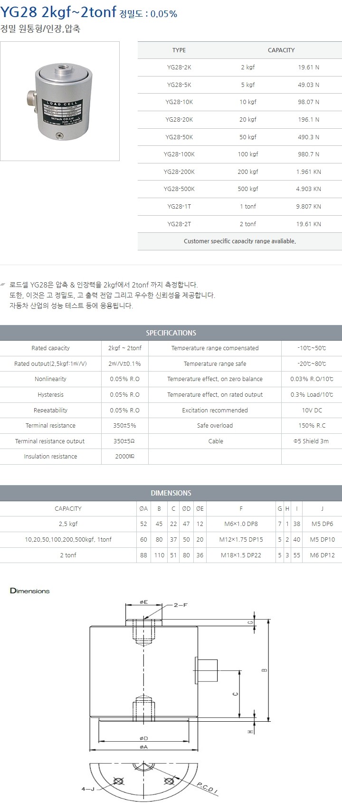Select the YG28-200K type cell
342x812 pixels.
point(179,172)
